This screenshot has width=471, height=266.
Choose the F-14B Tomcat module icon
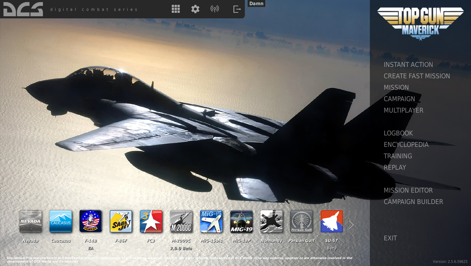(x=91, y=221)
